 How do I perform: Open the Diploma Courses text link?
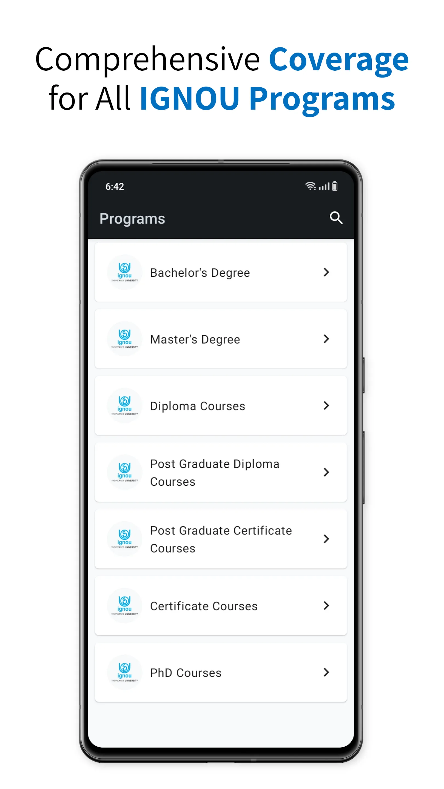tap(197, 406)
